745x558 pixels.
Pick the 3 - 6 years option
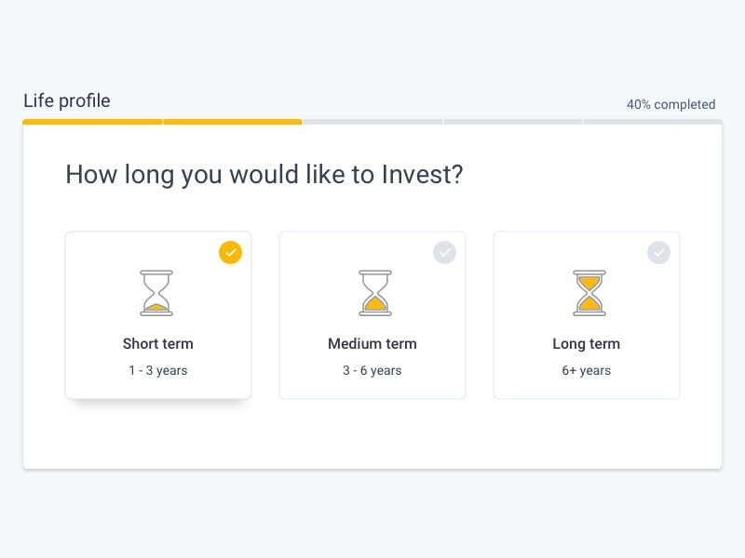(372, 370)
